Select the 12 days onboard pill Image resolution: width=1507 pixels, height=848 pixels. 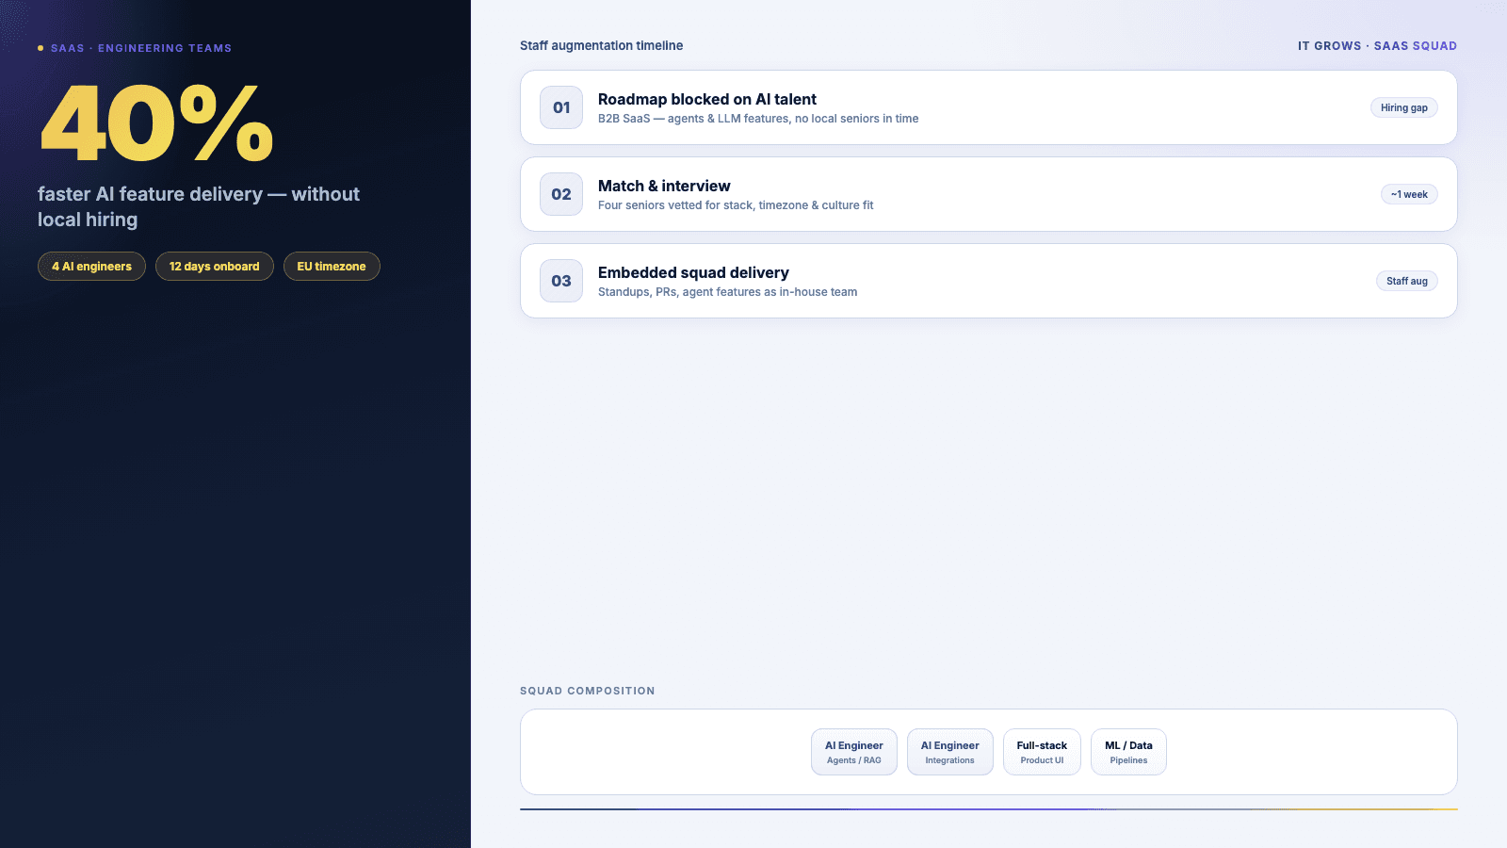215,267
